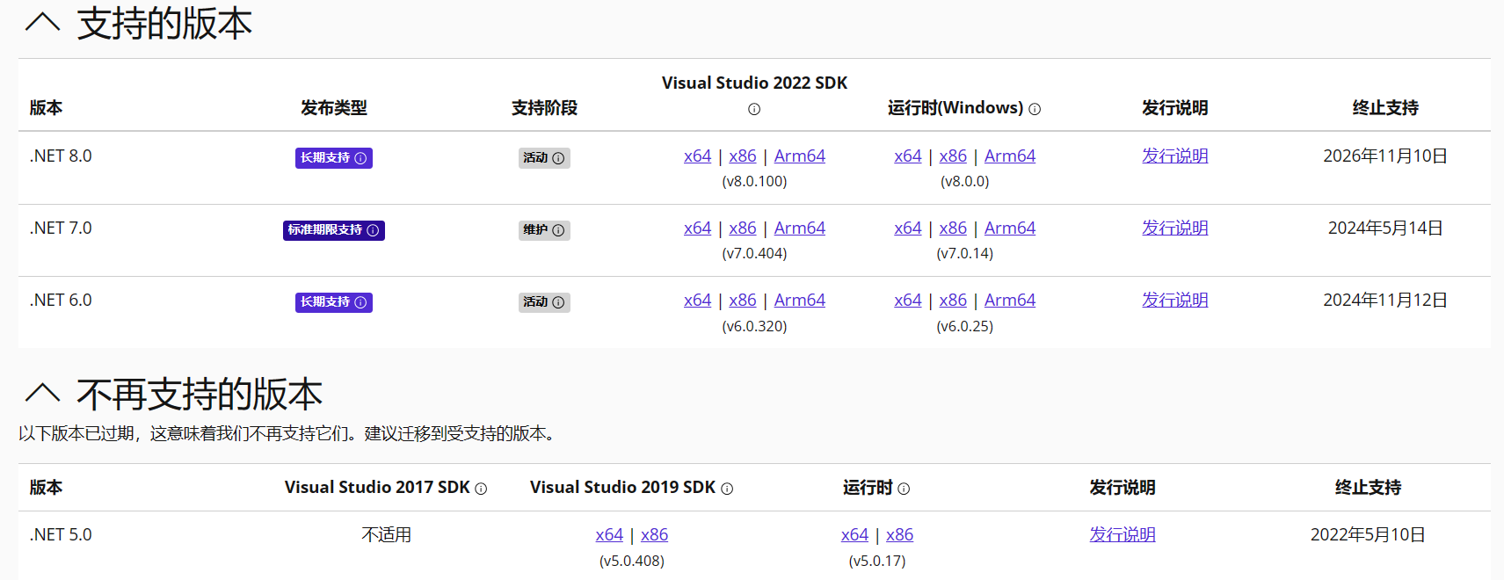The width and height of the screenshot is (1504, 580).
Task: Download .NET 5.0 SDK x64 (v5.0.408)
Action: pyautogui.click(x=609, y=534)
